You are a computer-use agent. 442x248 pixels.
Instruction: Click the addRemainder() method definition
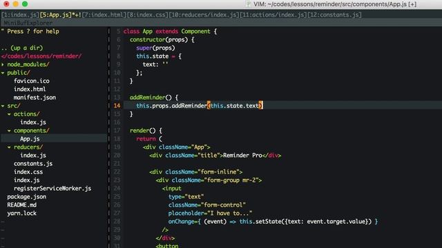point(153,98)
